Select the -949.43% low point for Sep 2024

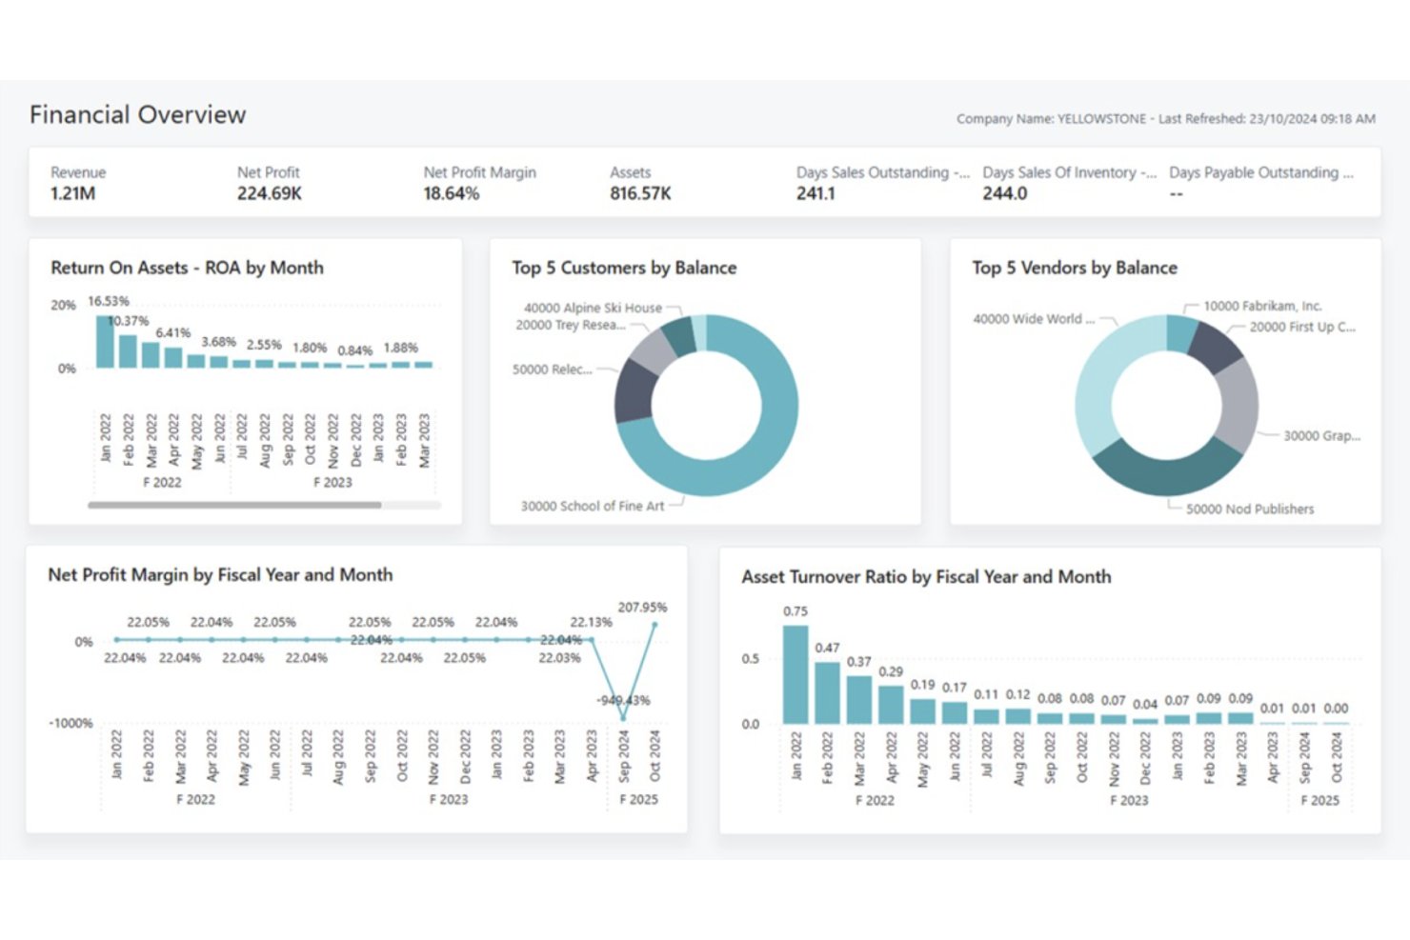(623, 718)
